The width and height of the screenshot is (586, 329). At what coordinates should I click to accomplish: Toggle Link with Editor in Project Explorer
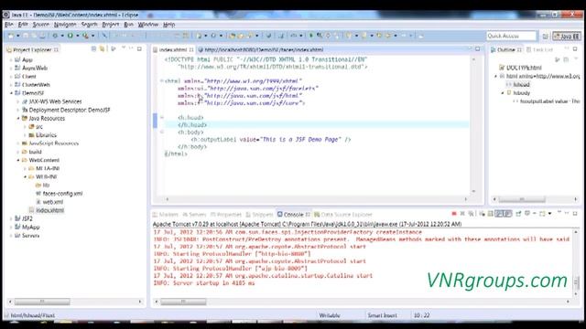pyautogui.click(x=102, y=48)
